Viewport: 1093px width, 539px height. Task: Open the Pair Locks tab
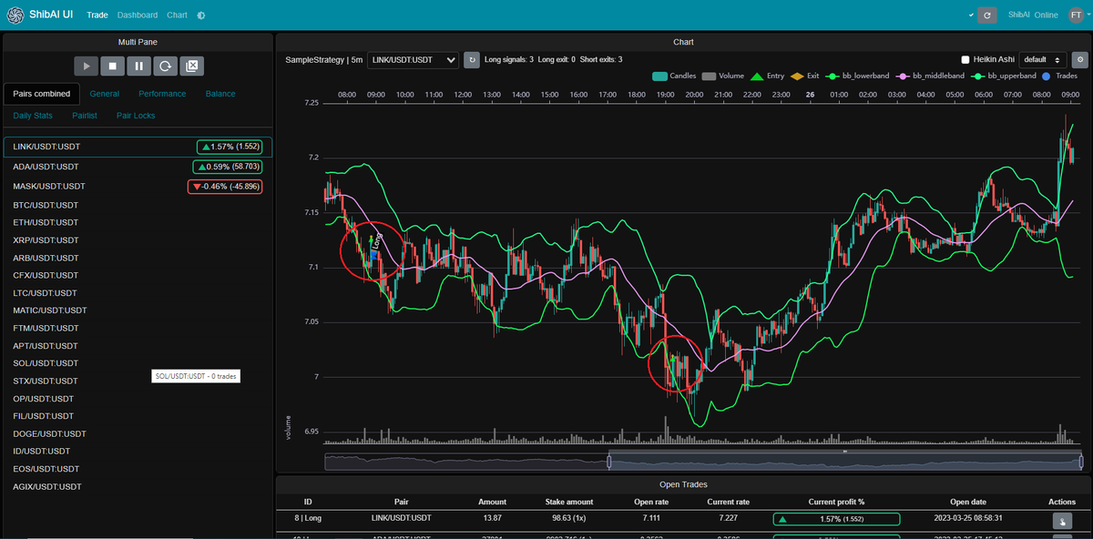[136, 116]
